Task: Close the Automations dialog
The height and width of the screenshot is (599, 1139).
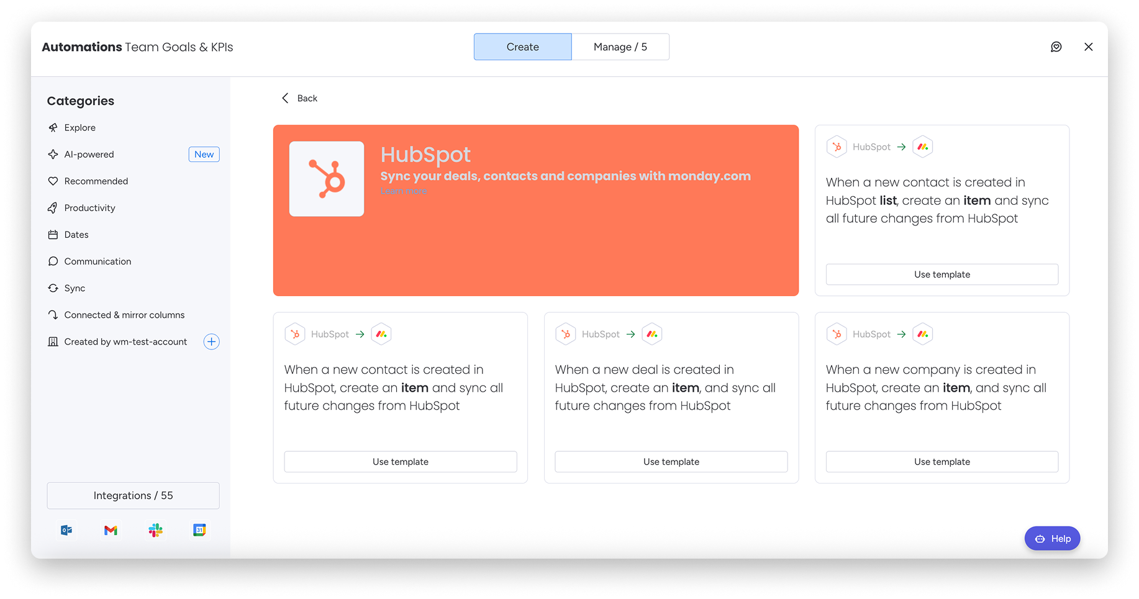Action: pyautogui.click(x=1088, y=47)
